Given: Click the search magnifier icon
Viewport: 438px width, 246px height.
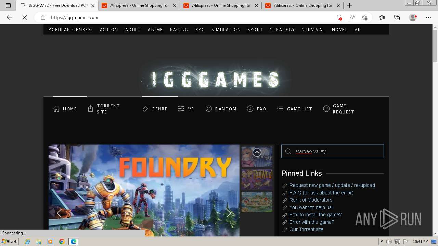Looking at the screenshot, I should (x=288, y=151).
